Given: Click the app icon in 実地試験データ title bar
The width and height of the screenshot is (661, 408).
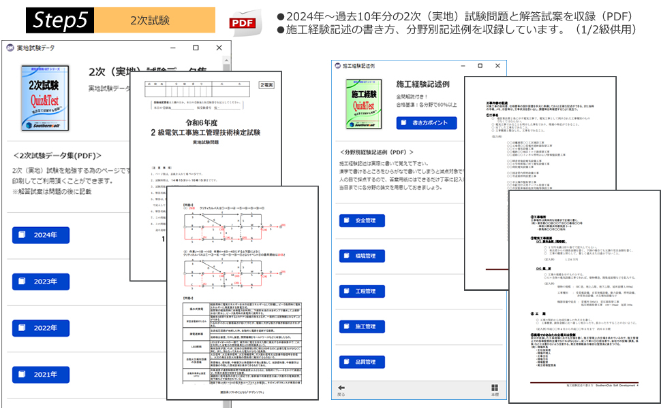Looking at the screenshot, I should click(10, 48).
